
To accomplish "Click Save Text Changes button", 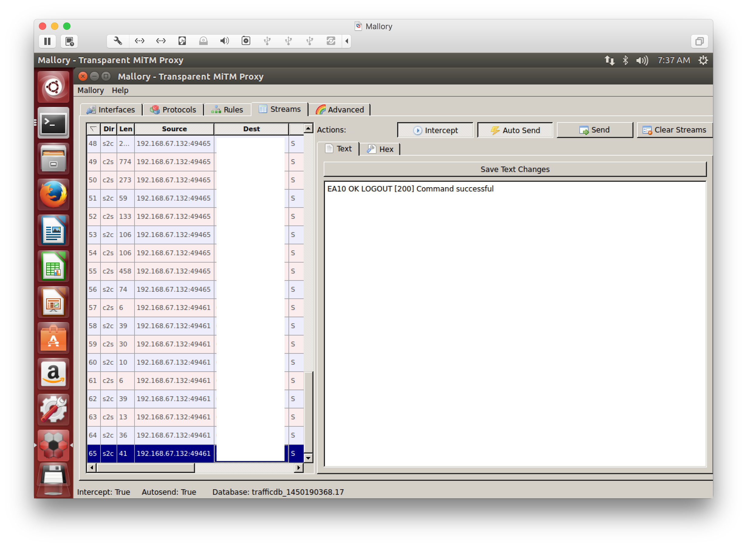I will (515, 169).
